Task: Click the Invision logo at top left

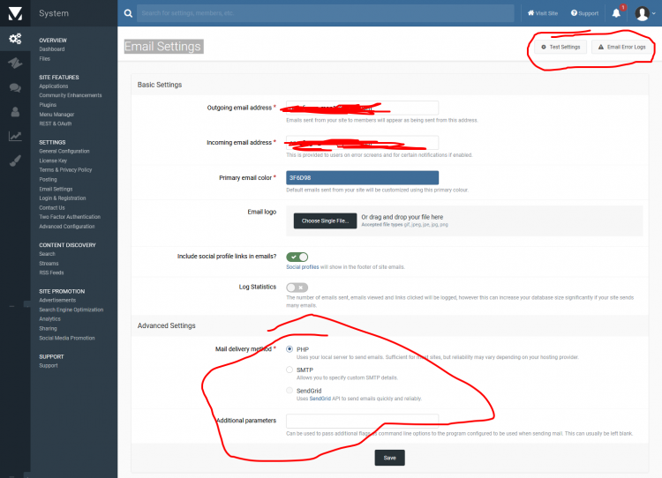Action: [14, 12]
